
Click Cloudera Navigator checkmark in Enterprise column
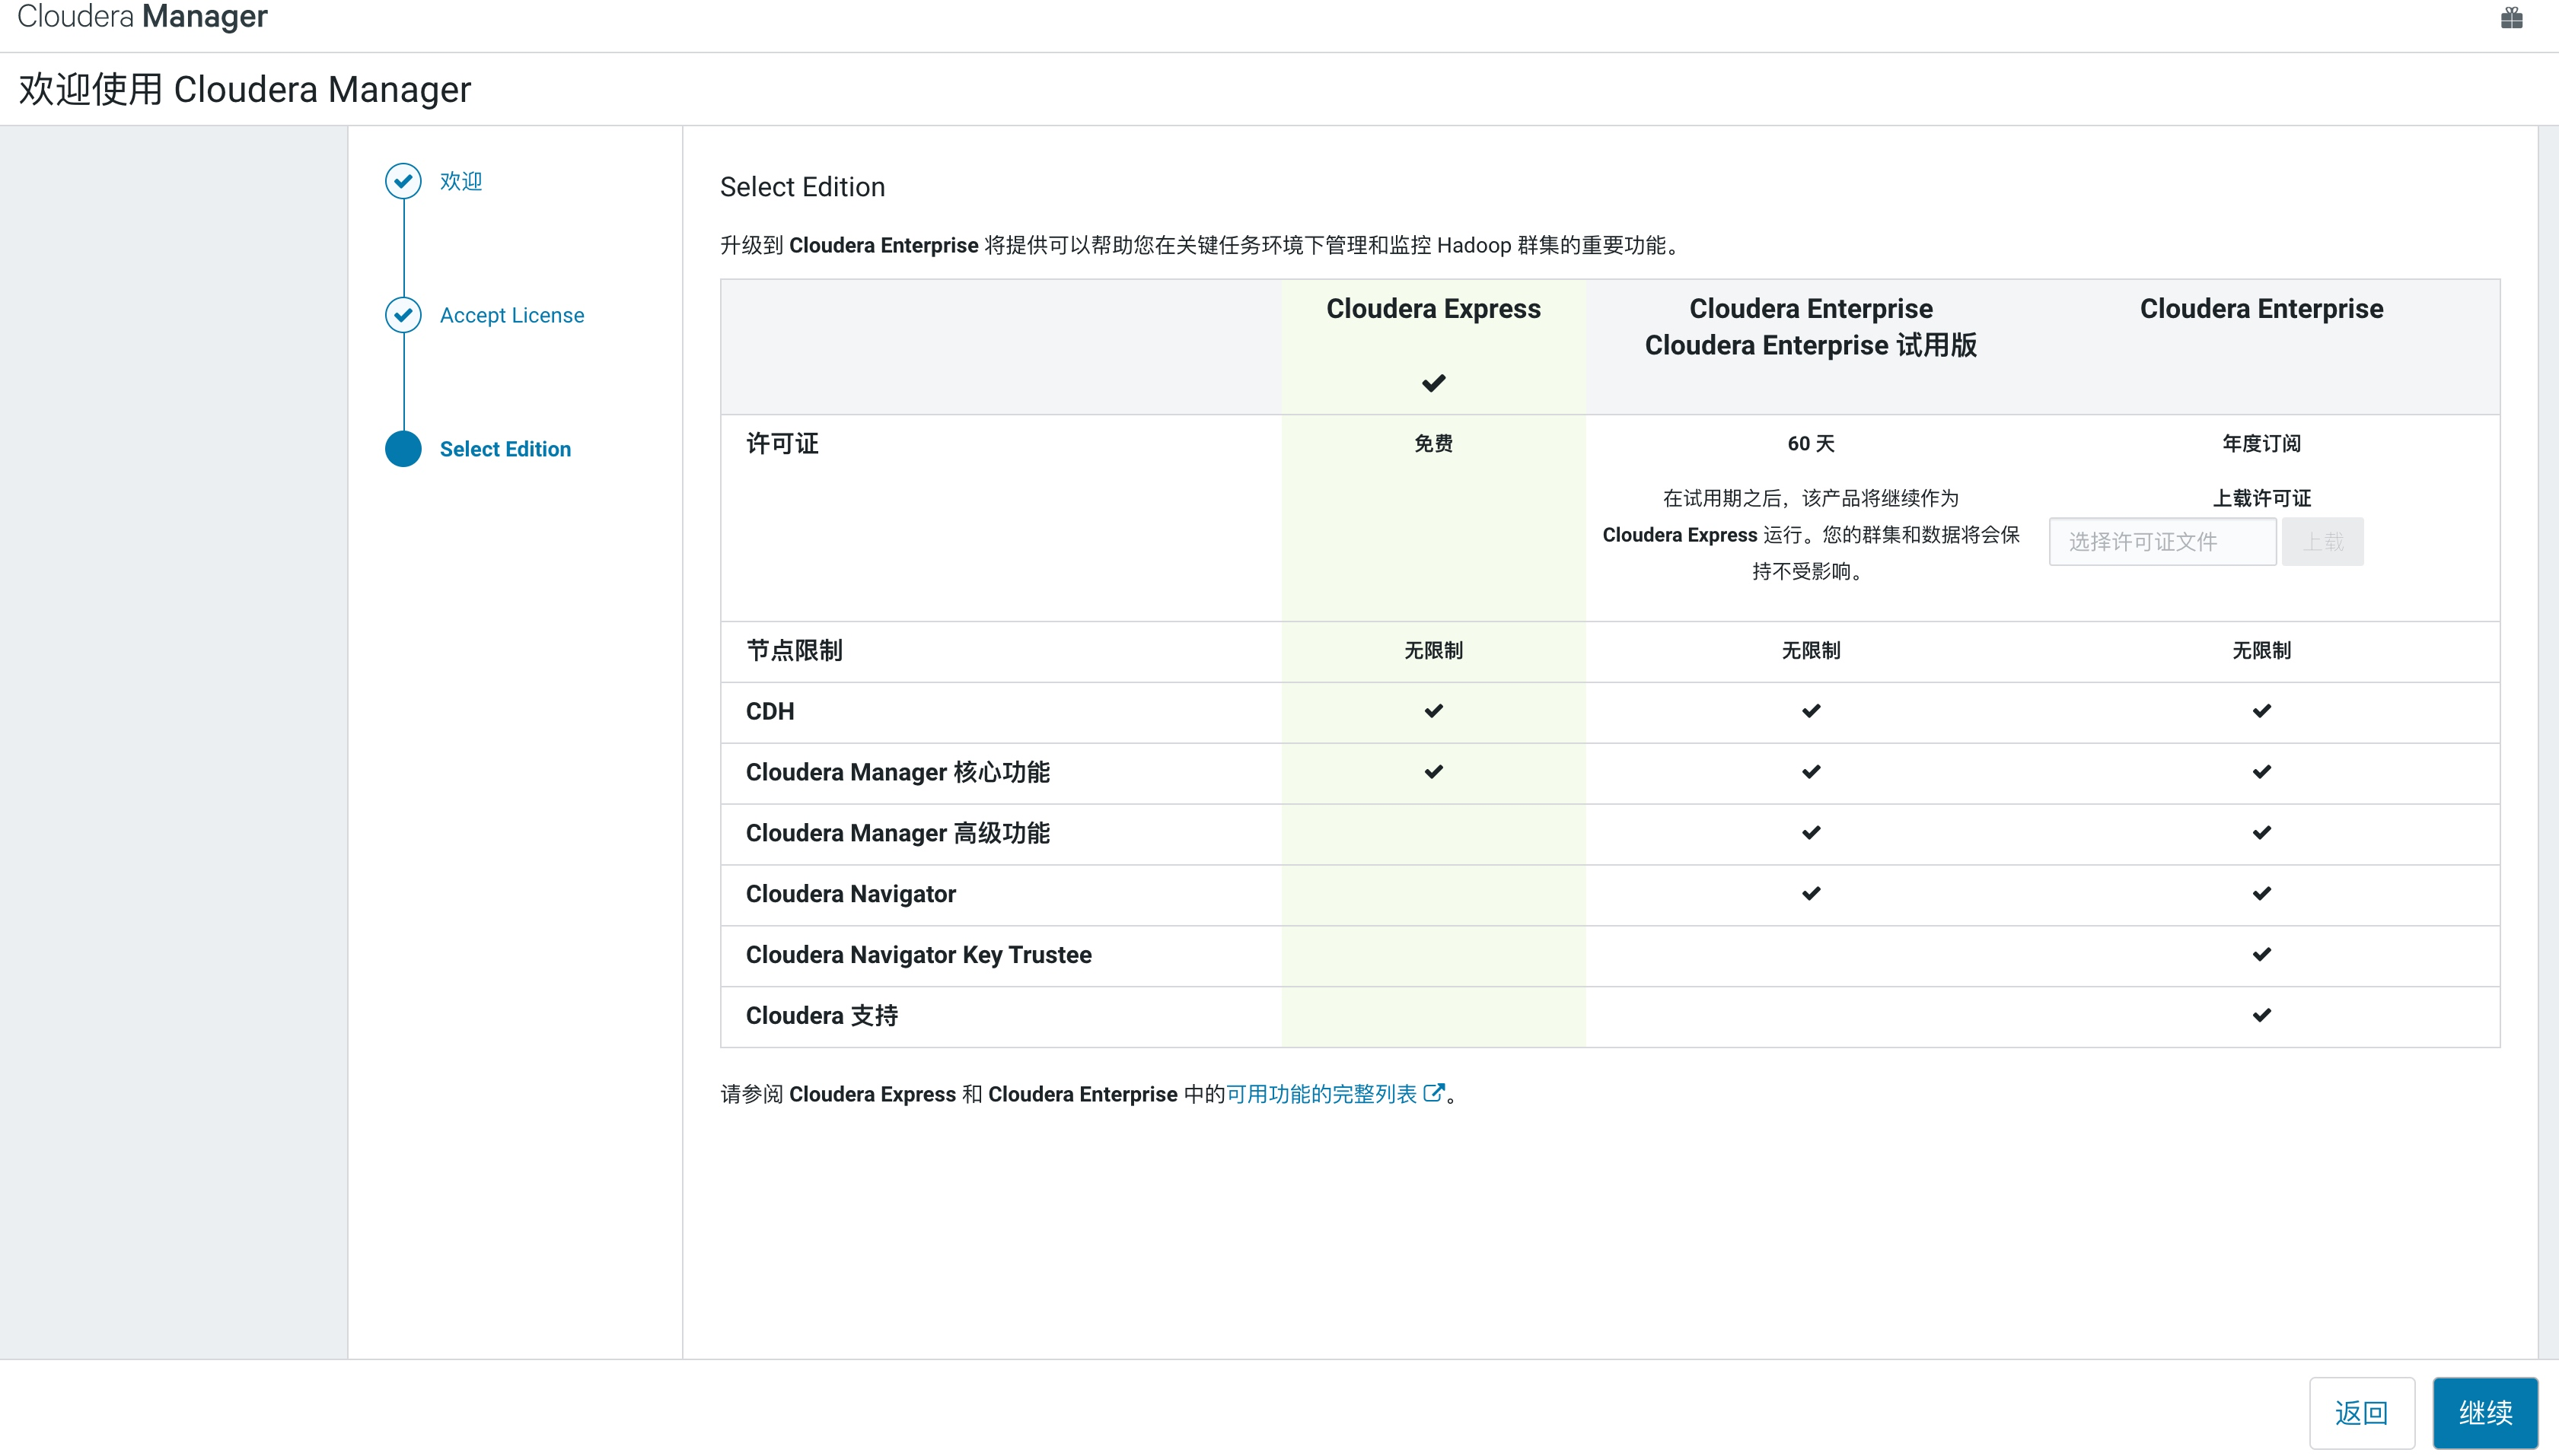pyautogui.click(x=2261, y=894)
